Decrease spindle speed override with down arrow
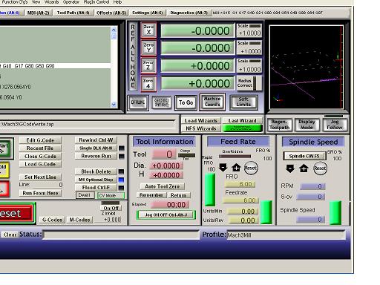Image resolution: width=380 pixels, height=285 pixels. tap(290, 168)
